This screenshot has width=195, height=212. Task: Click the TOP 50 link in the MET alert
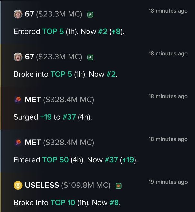(x=55, y=160)
